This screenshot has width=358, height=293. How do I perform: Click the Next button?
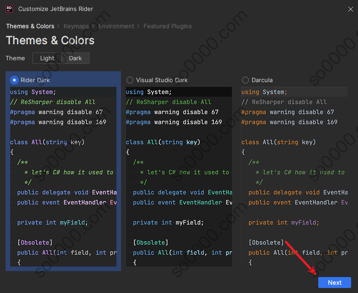334,283
